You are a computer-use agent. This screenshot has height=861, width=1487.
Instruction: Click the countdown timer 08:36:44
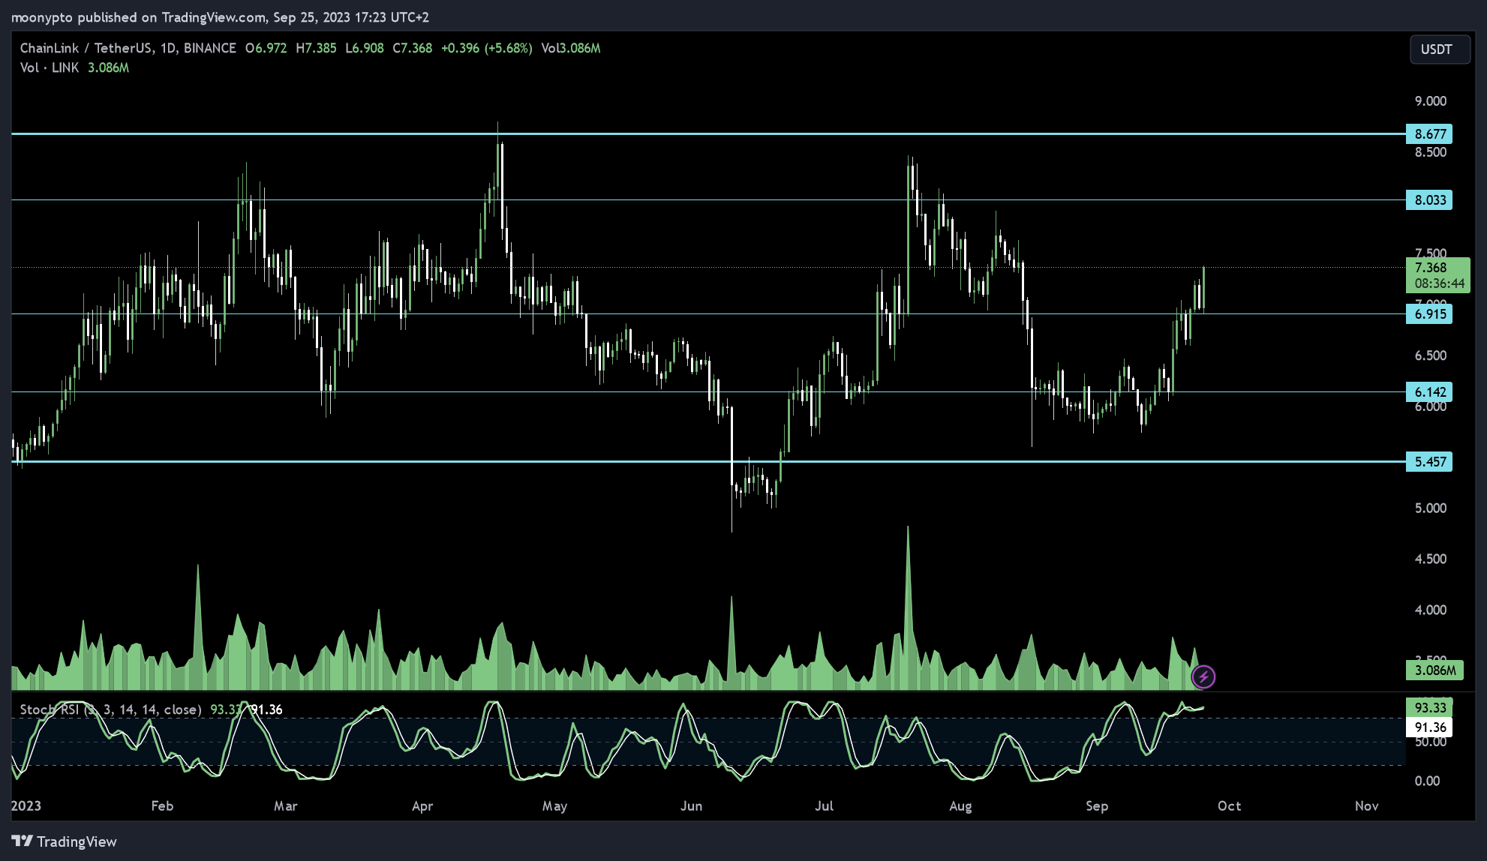[x=1439, y=284]
